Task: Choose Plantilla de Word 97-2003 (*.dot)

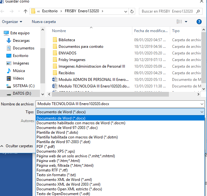Action: click(x=120, y=142)
